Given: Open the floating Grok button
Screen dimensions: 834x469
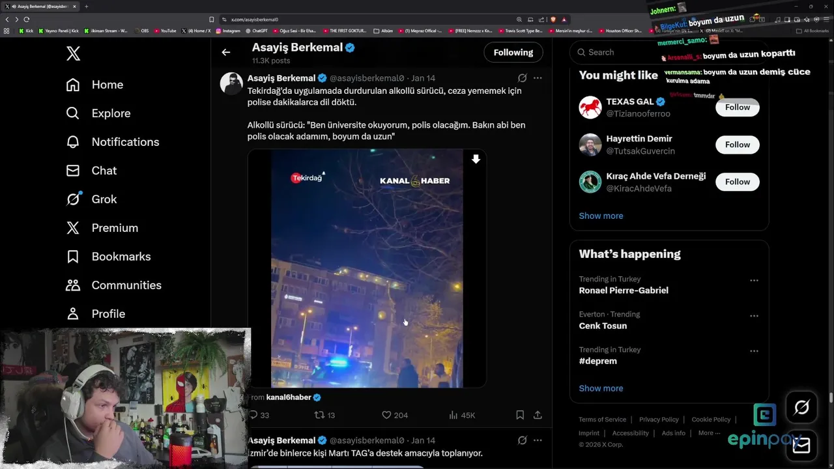Looking at the screenshot, I should (801, 408).
